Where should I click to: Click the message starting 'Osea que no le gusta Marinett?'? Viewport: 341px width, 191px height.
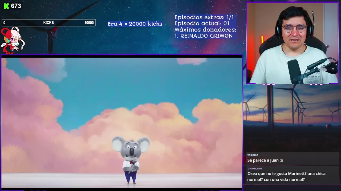coord(286,176)
